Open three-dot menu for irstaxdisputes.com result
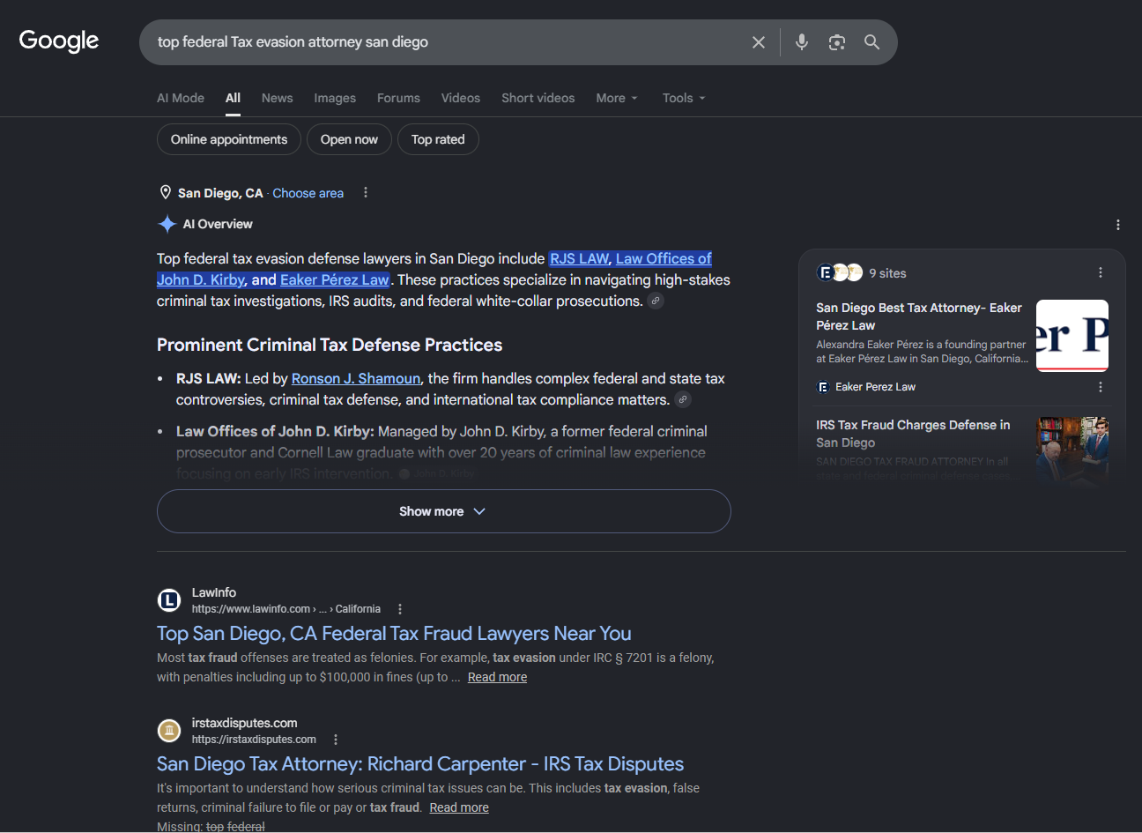Screen dimensions: 1142x833 tap(336, 740)
